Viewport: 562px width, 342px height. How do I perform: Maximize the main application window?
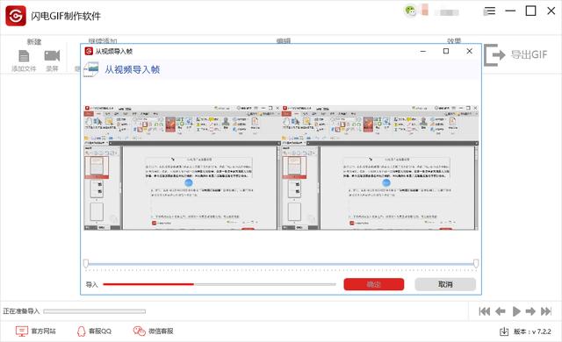click(530, 11)
